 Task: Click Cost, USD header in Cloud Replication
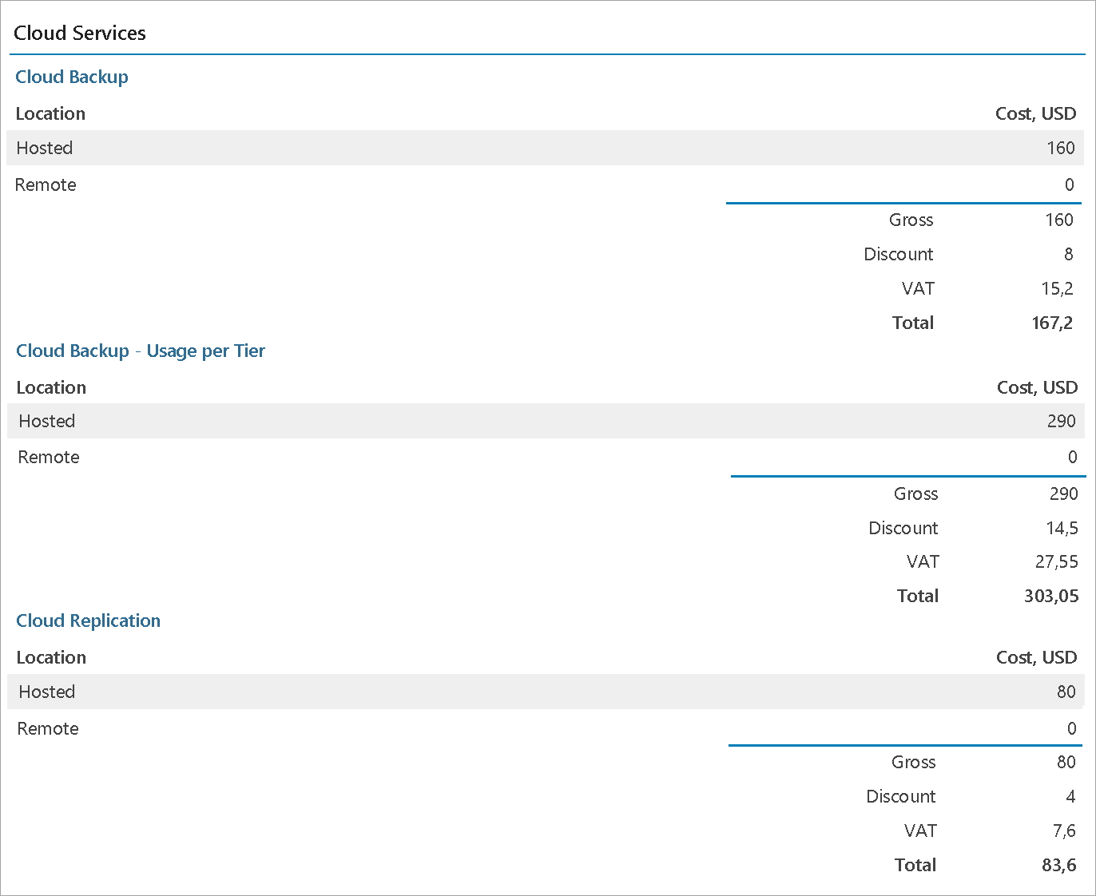[1036, 657]
